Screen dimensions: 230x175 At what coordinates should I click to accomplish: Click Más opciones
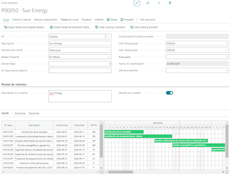coord(148,20)
